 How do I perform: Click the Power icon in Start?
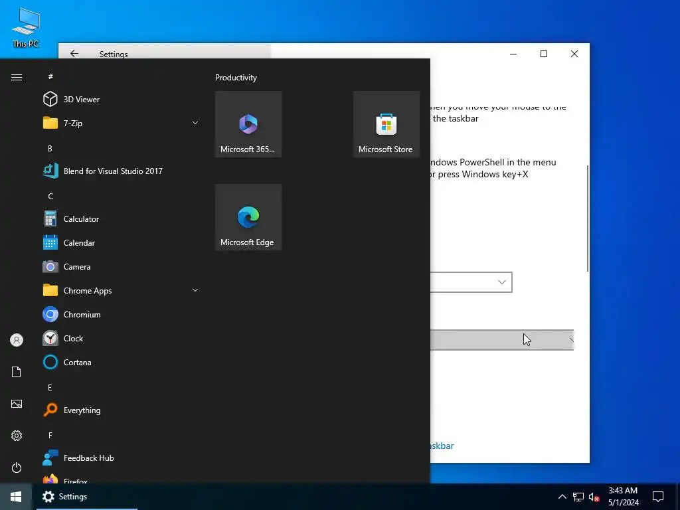click(x=17, y=467)
